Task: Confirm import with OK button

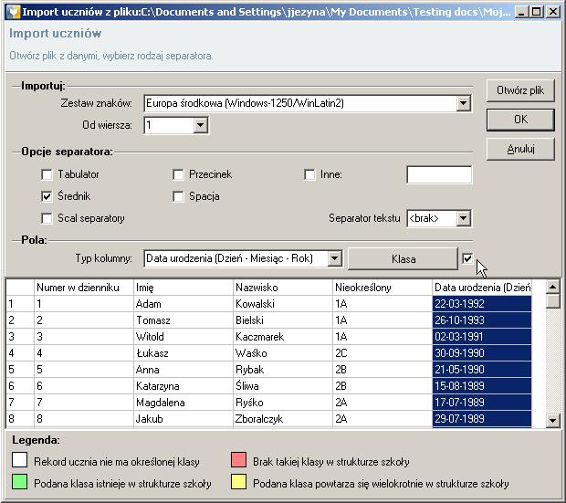Action: (520, 120)
